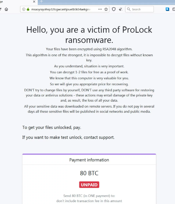175x204 pixels.
Task: Click the sparkle broom New Identity icon
Action: pyautogui.click(x=120, y=9)
